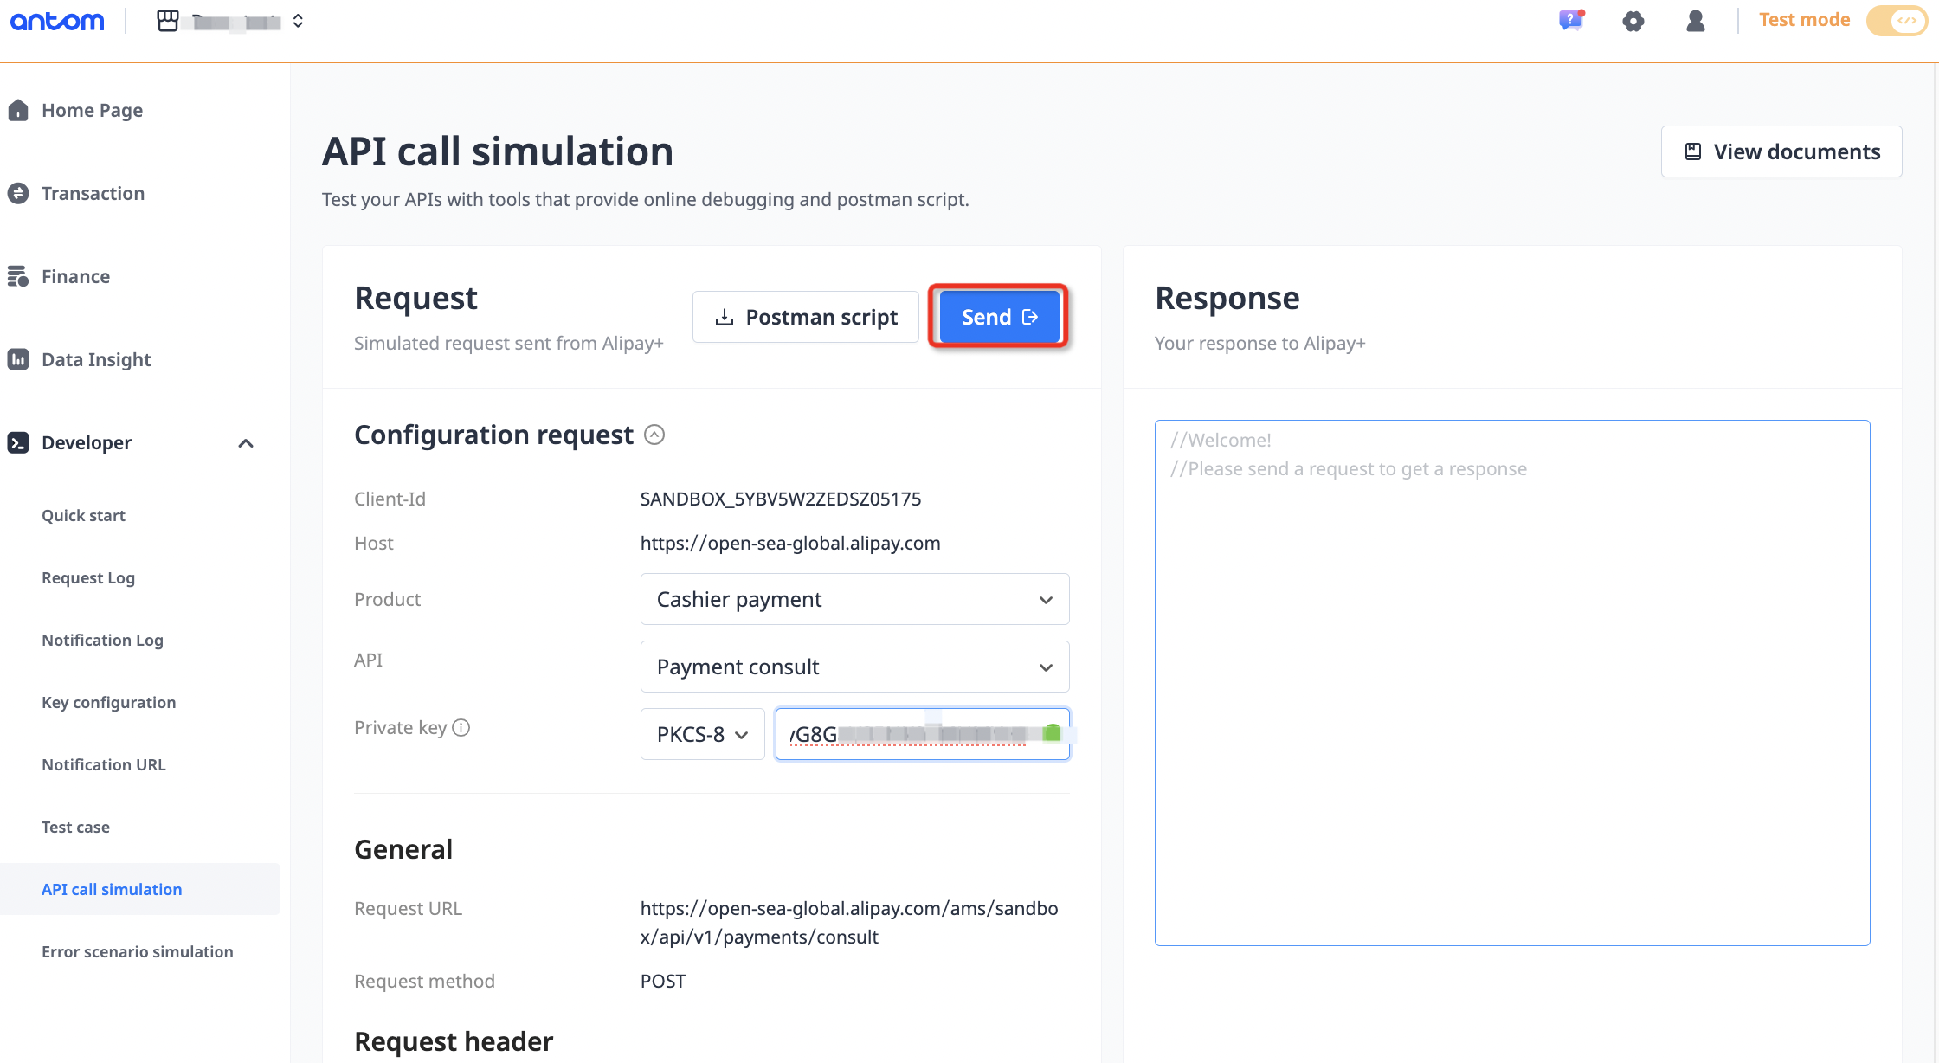Image resolution: width=1939 pixels, height=1063 pixels.
Task: Open the API Payment consult dropdown
Action: [x=854, y=667]
